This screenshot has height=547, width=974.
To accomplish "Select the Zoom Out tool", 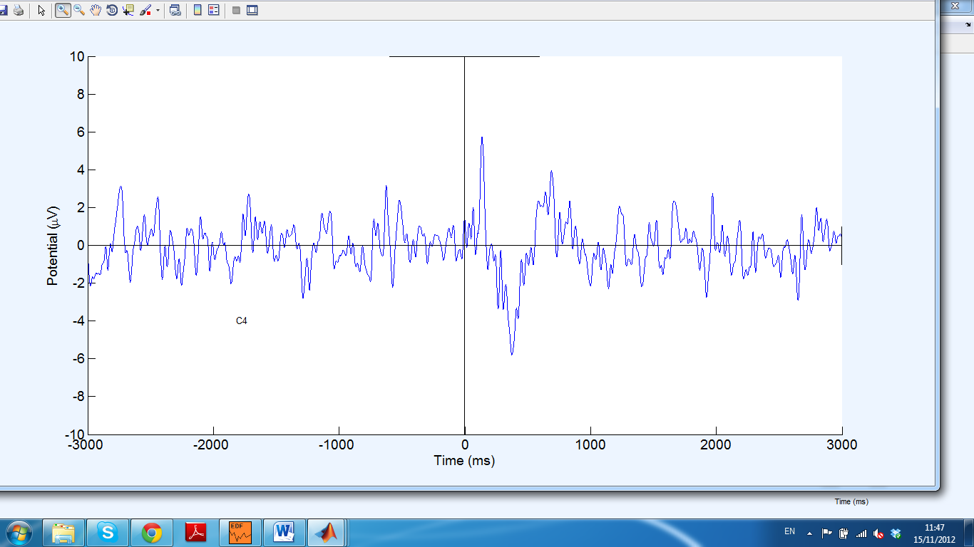I will coord(78,10).
